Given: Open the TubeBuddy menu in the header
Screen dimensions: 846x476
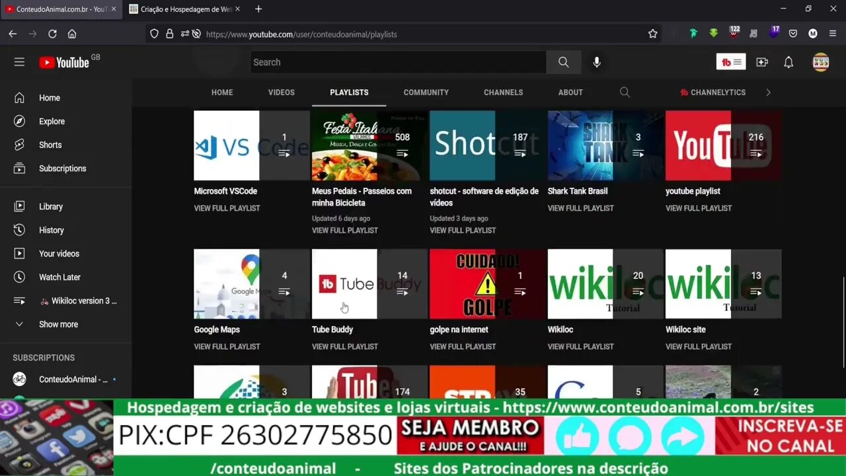Looking at the screenshot, I should [731, 62].
